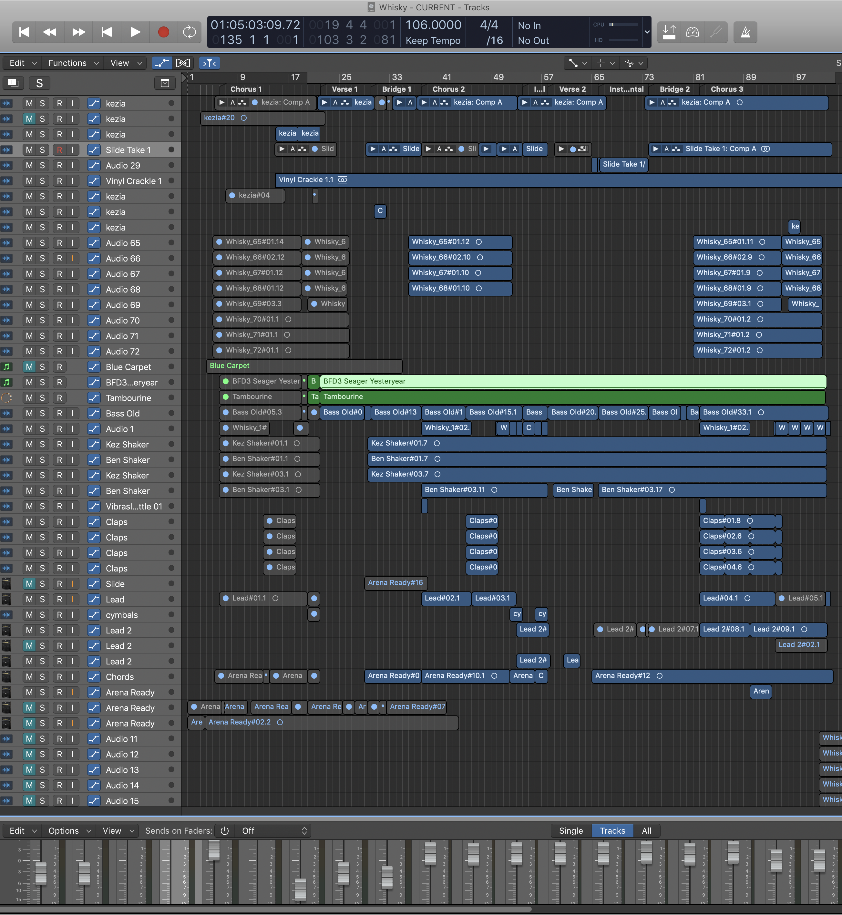
Task: Solo the Tambourine track
Action: coord(42,398)
